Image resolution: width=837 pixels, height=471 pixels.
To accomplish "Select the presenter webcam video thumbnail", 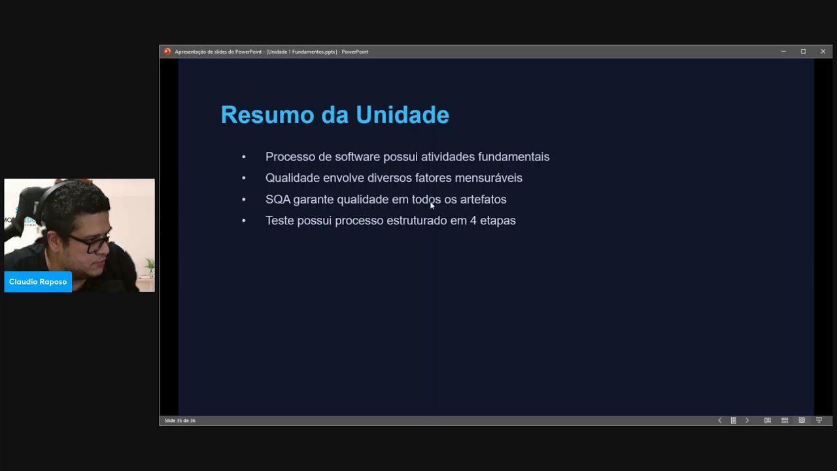I will click(80, 235).
